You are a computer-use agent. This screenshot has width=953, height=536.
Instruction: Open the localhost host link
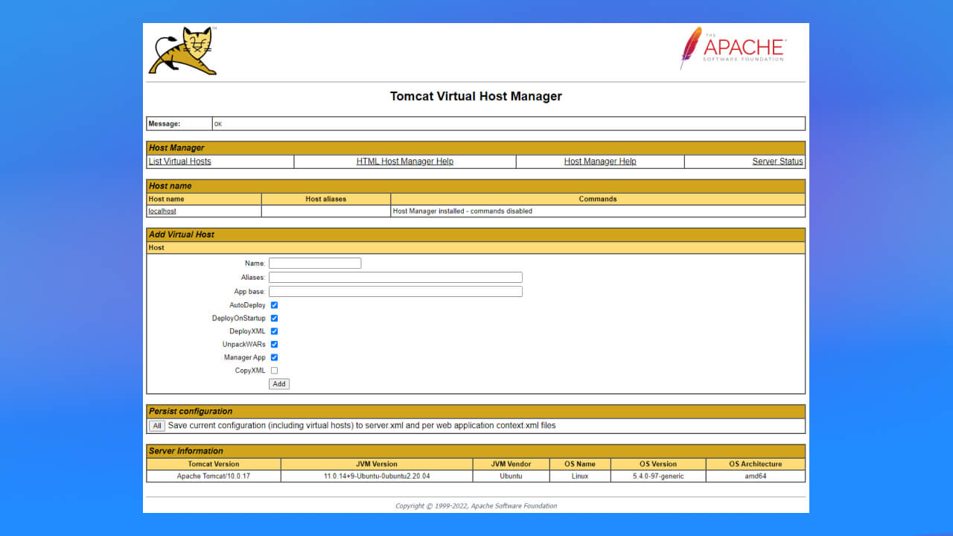162,211
